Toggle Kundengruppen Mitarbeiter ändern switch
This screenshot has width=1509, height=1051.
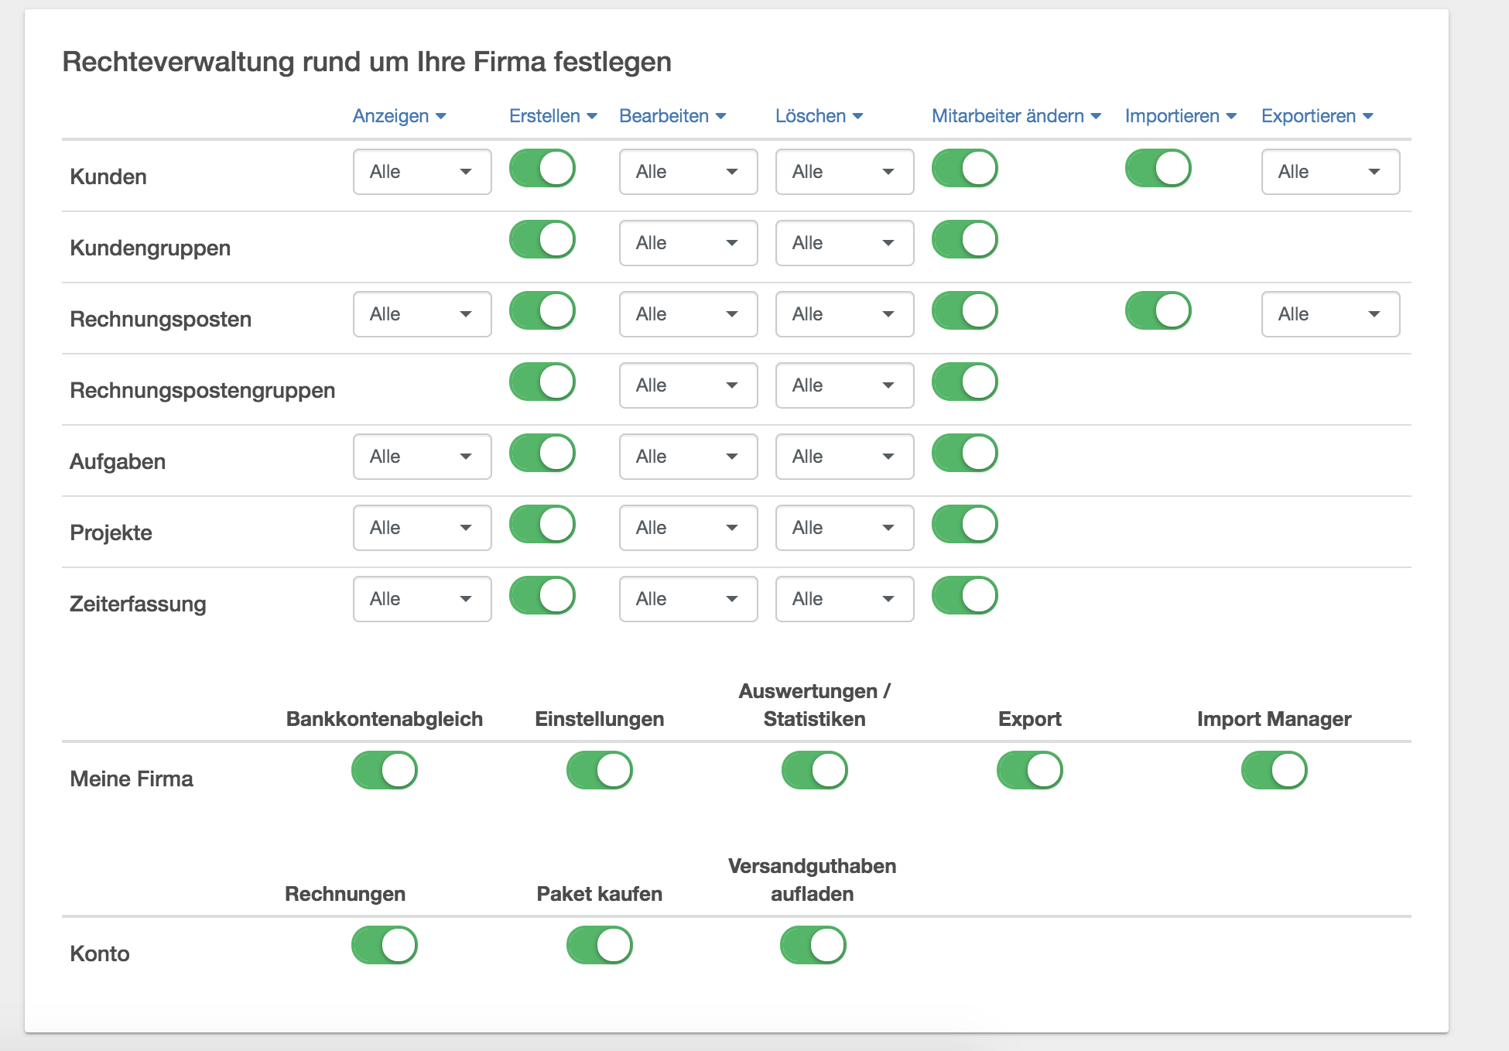964,240
